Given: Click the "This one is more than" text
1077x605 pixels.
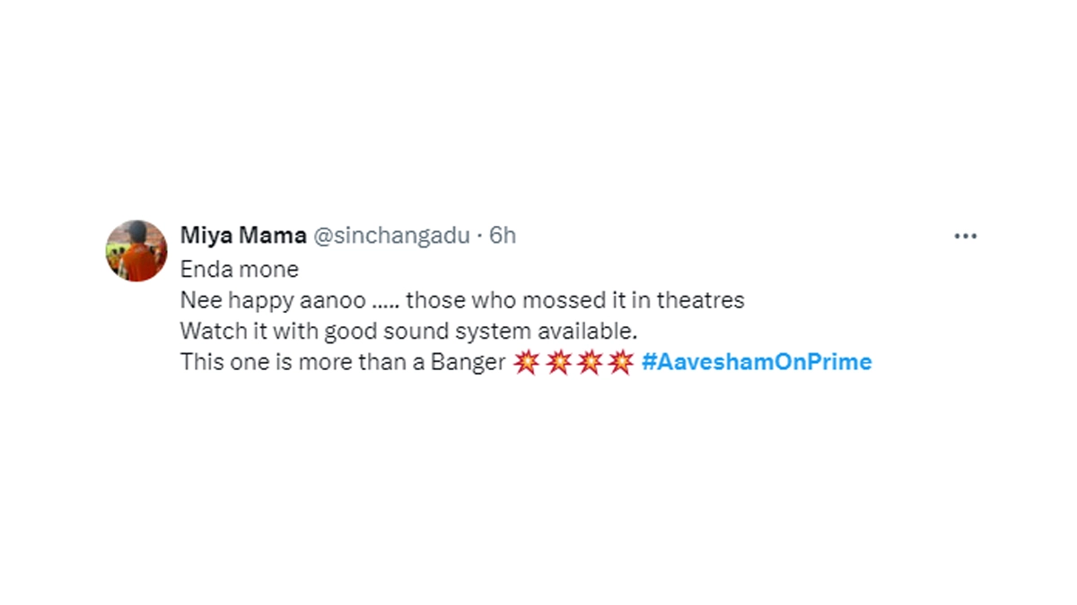Looking at the screenshot, I should click(x=279, y=362).
